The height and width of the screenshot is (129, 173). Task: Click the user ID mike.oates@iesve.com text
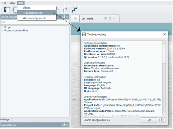coord(107,68)
